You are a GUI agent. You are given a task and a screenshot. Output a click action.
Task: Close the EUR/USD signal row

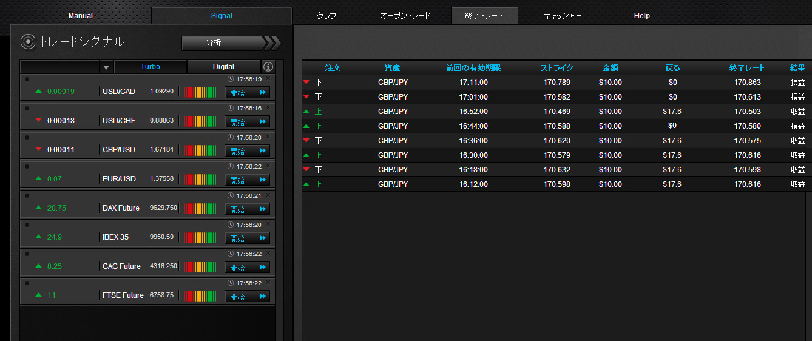[x=268, y=166]
